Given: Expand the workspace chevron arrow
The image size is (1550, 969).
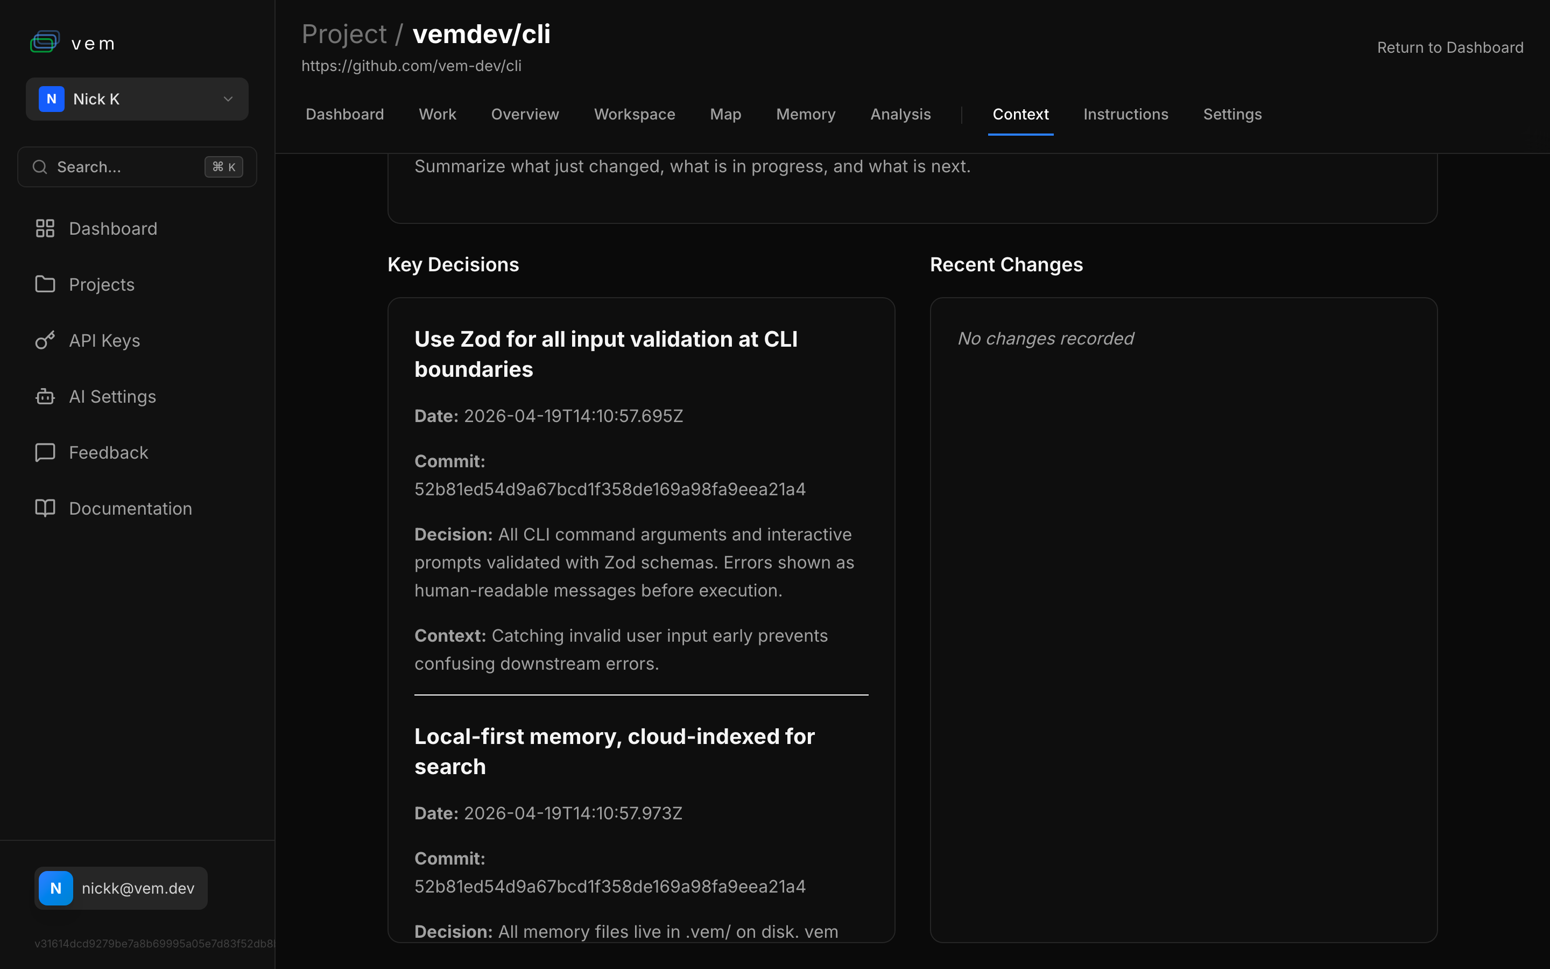Looking at the screenshot, I should pos(228,100).
